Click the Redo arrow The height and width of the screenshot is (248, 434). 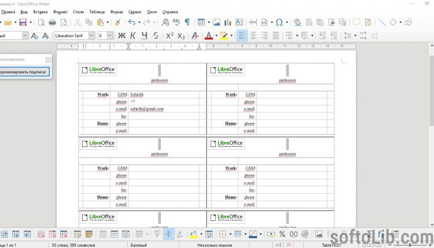coord(147,22)
